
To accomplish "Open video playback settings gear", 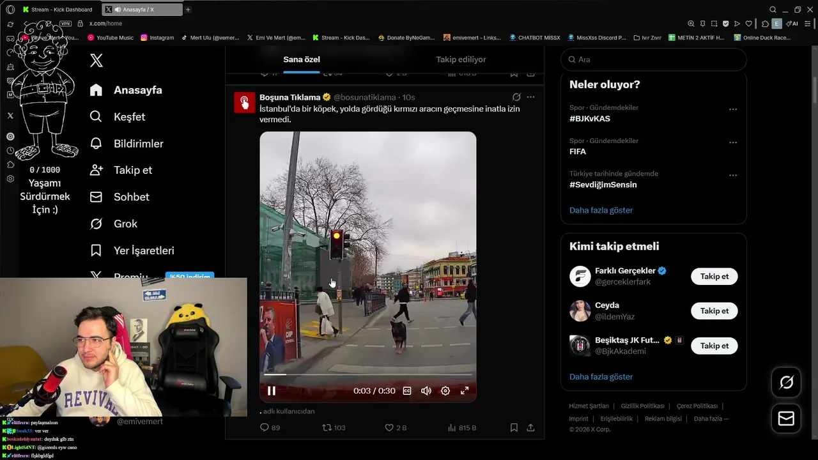I will pyautogui.click(x=445, y=391).
